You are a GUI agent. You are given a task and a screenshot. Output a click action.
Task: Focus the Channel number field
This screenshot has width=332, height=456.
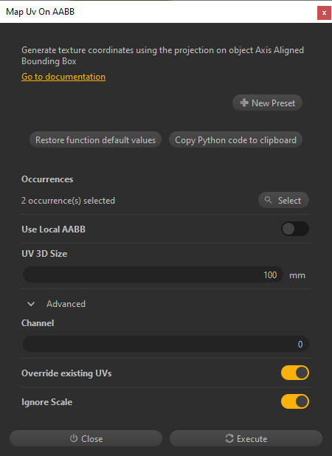pos(166,344)
